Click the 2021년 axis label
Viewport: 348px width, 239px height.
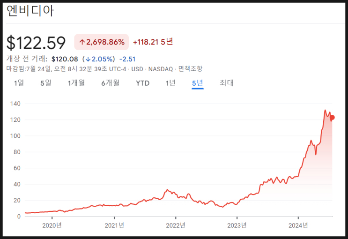tap(114, 225)
